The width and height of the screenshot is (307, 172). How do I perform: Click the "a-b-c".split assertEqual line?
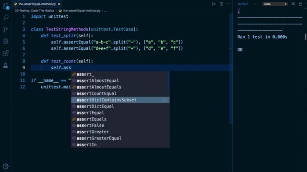[117, 42]
